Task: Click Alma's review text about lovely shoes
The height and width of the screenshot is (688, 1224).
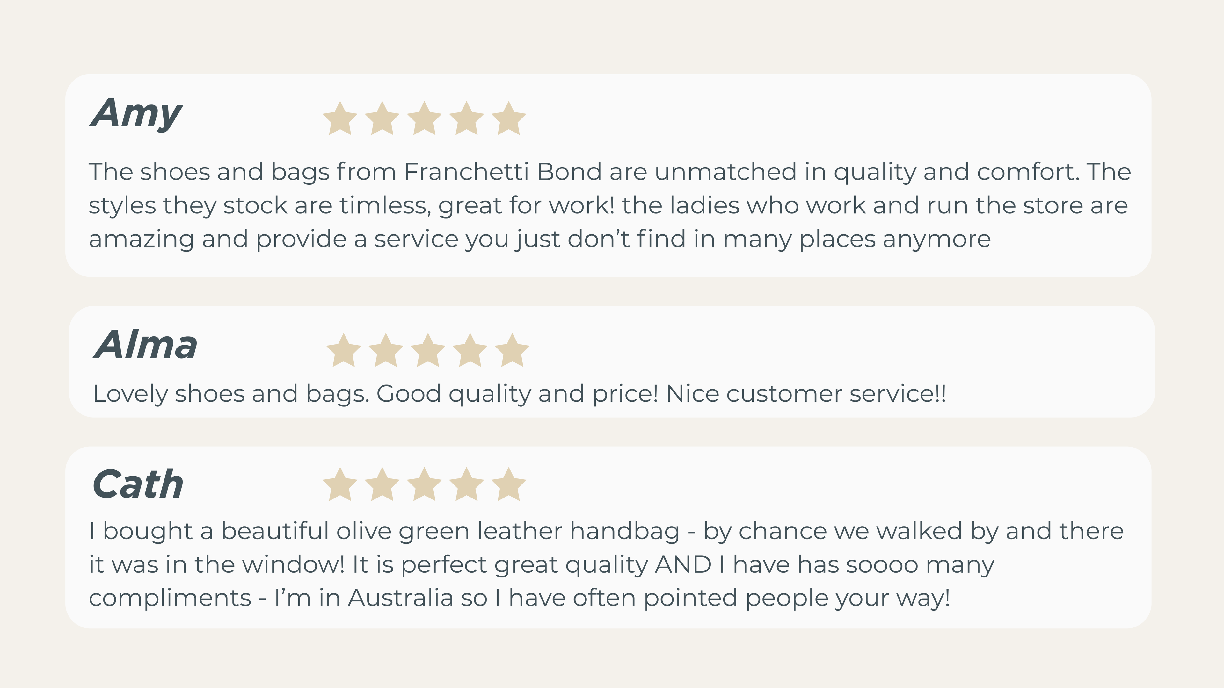Action: click(519, 394)
